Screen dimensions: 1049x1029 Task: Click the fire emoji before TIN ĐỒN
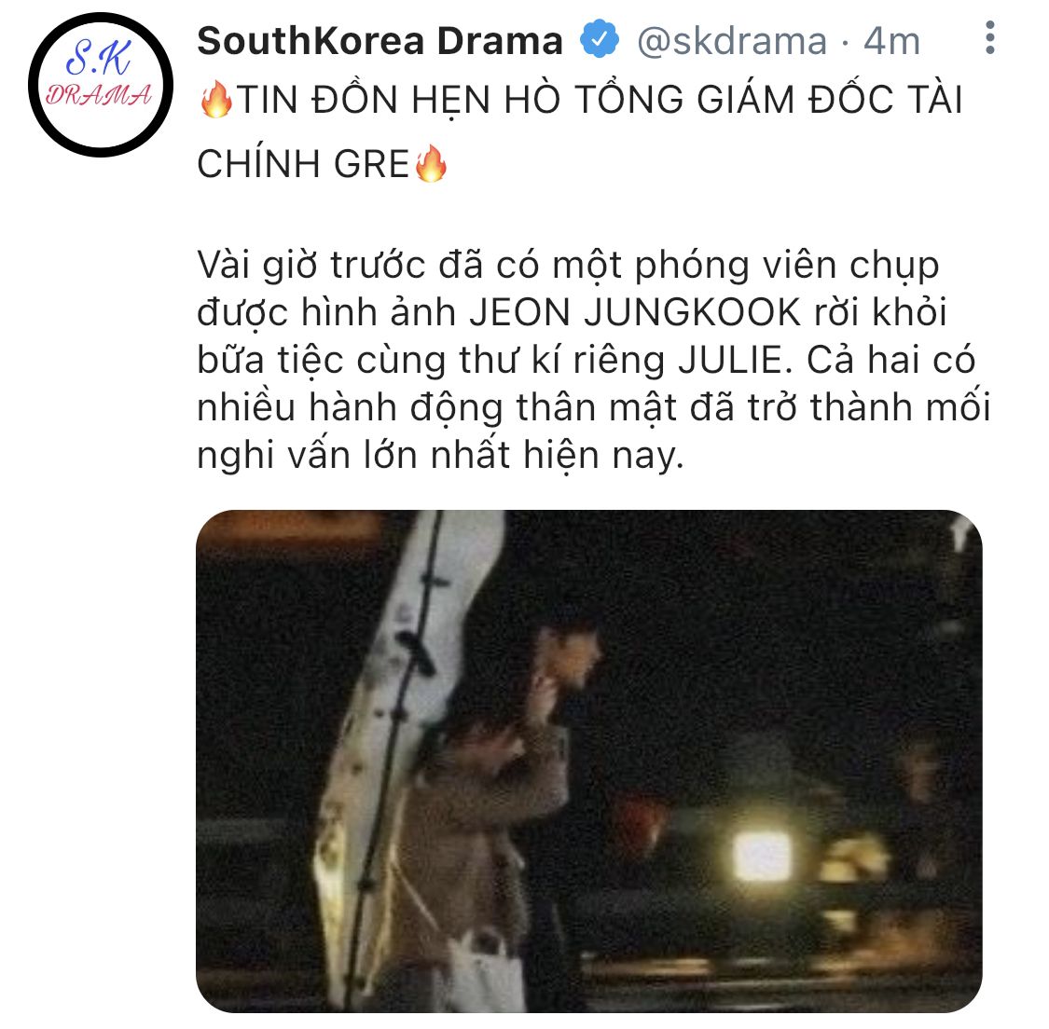click(x=216, y=100)
